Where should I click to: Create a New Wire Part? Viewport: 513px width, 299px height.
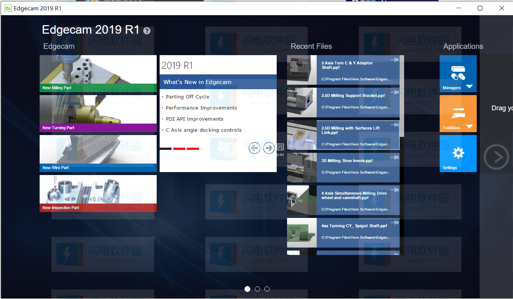click(x=98, y=153)
